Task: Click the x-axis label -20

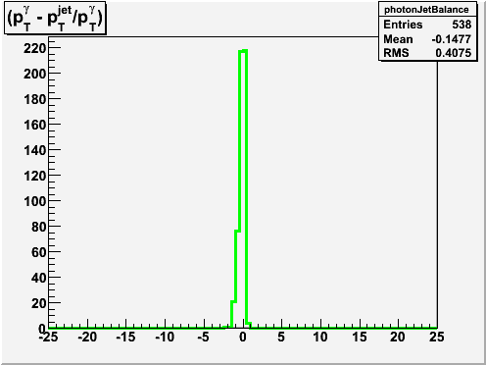Action: [87, 337]
